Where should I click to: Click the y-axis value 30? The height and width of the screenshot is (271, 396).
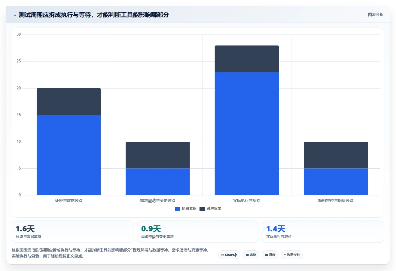[x=19, y=35]
